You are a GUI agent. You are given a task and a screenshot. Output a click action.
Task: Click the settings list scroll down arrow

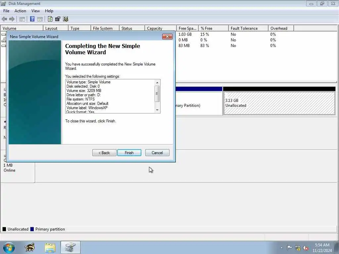point(157,110)
